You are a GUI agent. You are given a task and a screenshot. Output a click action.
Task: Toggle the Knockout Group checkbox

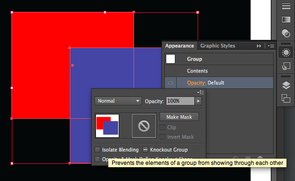(145, 150)
